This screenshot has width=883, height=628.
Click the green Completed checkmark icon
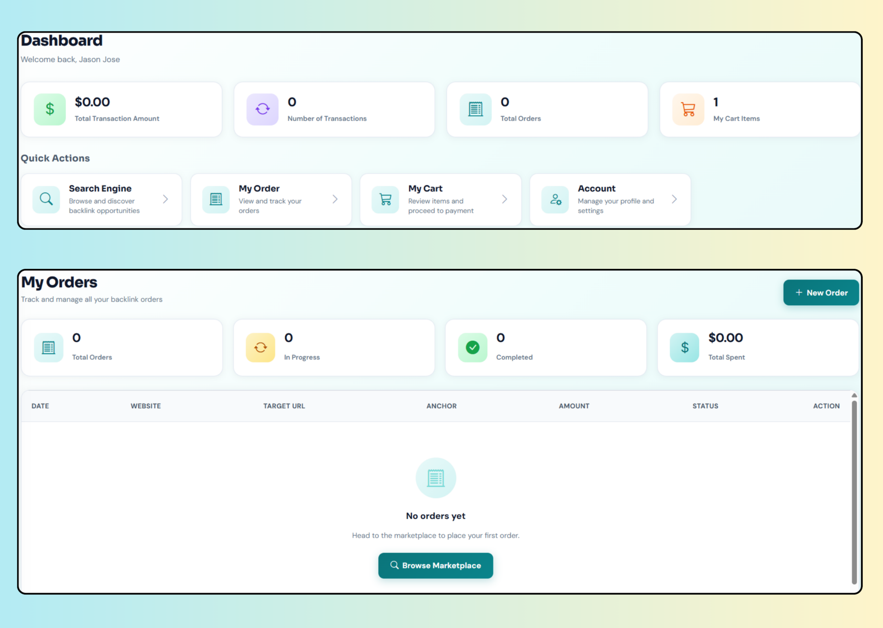click(x=473, y=347)
